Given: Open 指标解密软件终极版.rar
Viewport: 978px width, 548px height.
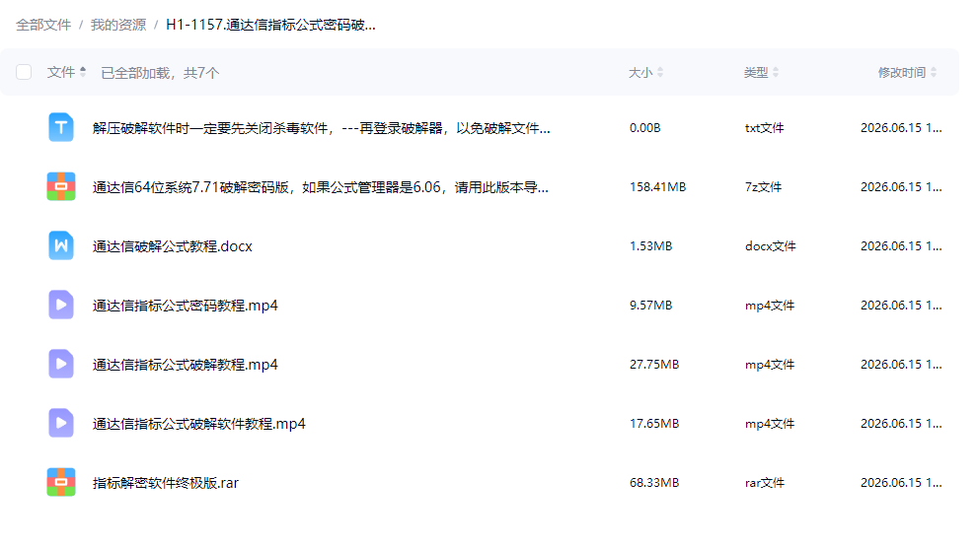Looking at the screenshot, I should point(165,483).
